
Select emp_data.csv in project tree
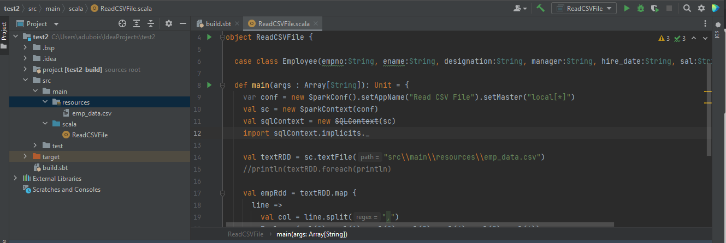coord(92,113)
